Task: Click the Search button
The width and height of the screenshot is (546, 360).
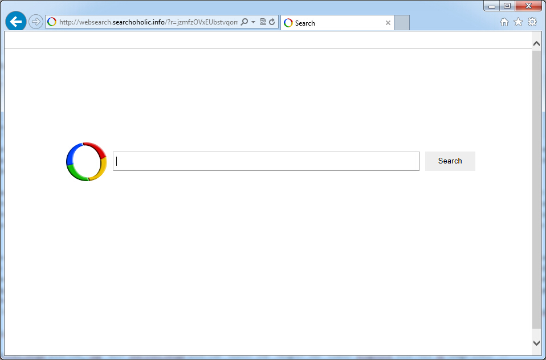Action: click(450, 161)
